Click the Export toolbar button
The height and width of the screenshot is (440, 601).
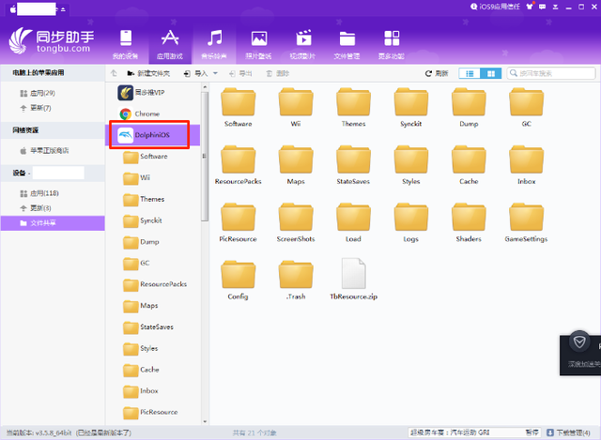click(240, 73)
